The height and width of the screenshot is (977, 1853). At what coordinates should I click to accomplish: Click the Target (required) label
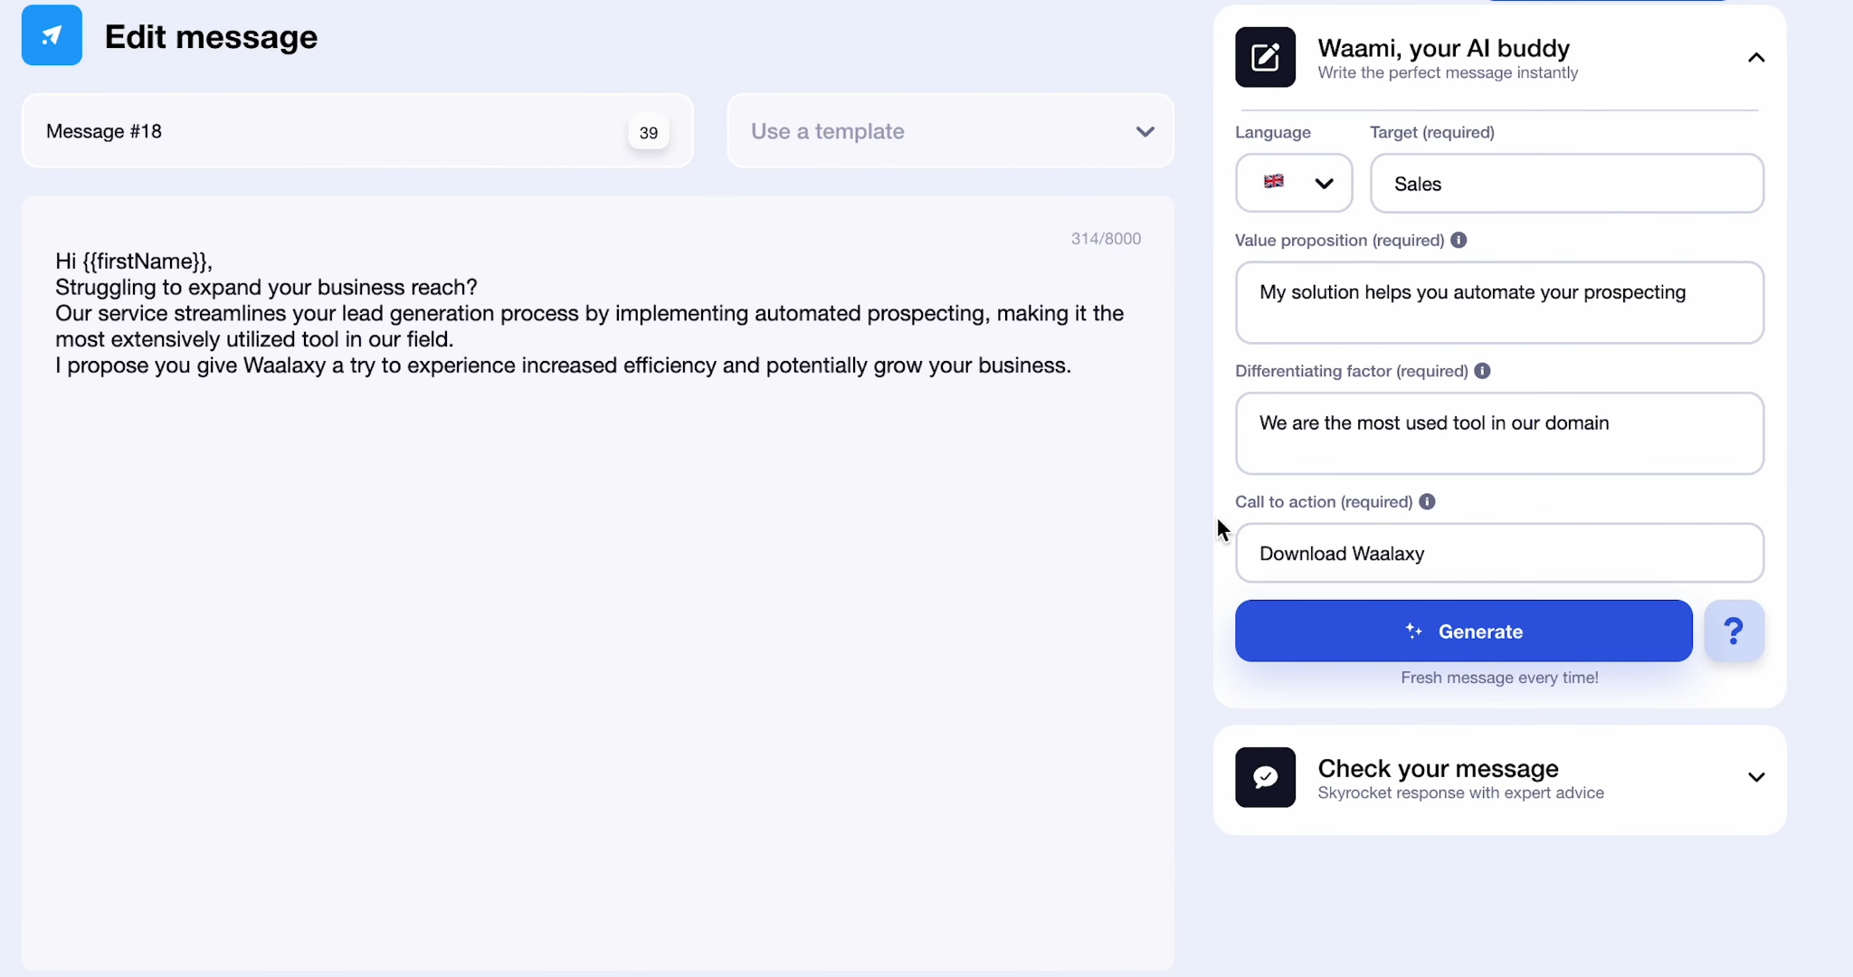[x=1431, y=132]
